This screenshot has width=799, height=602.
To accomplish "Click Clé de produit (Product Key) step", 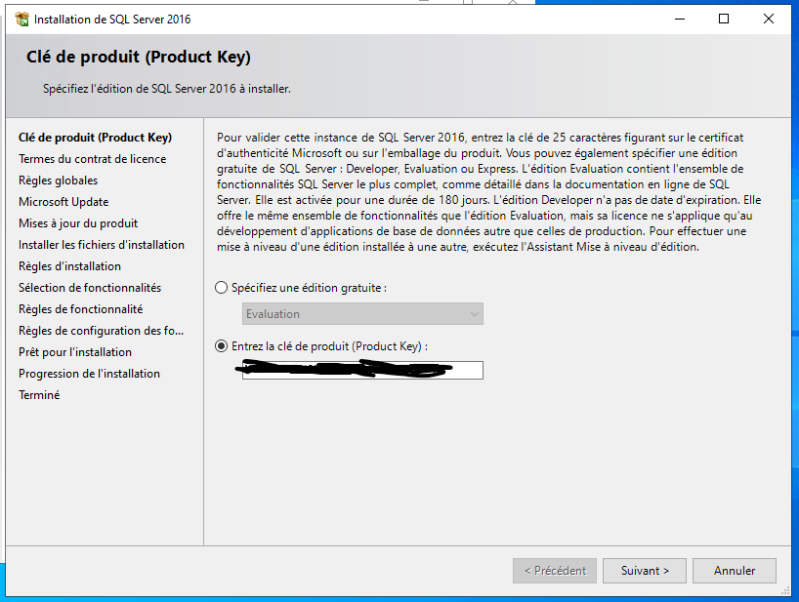I will [96, 138].
